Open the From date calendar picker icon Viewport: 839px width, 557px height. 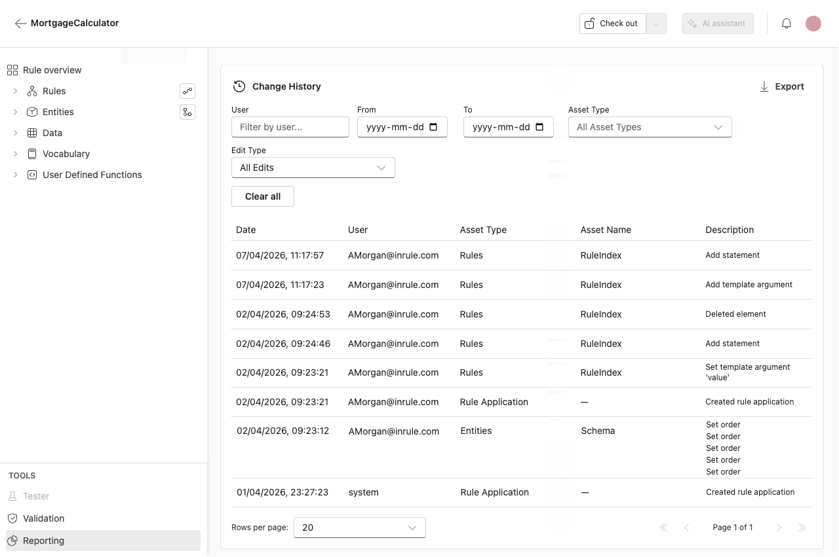[433, 127]
